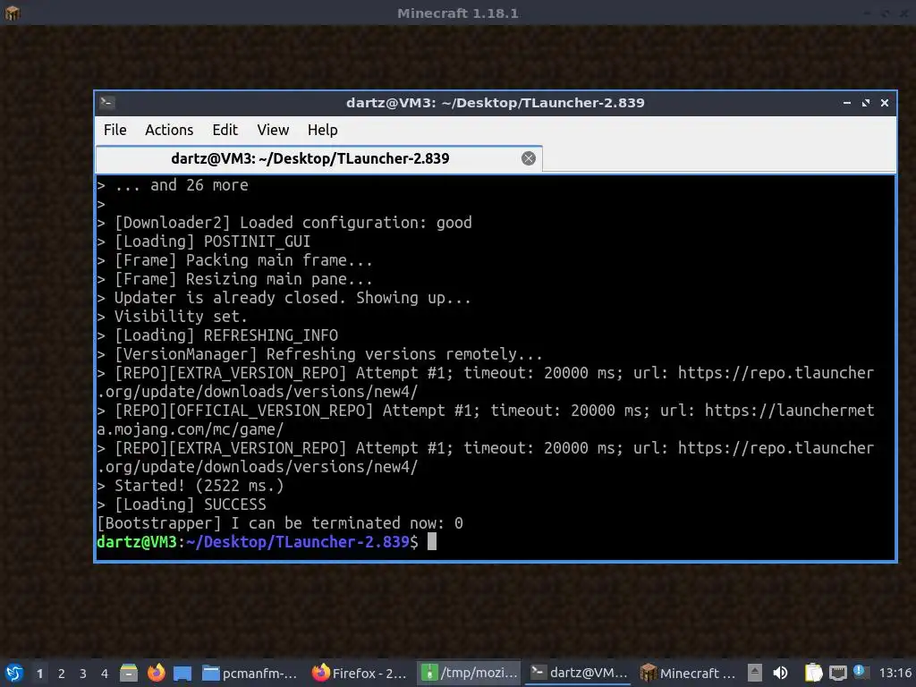Maximize the terminal window
916x687 pixels.
click(x=866, y=103)
